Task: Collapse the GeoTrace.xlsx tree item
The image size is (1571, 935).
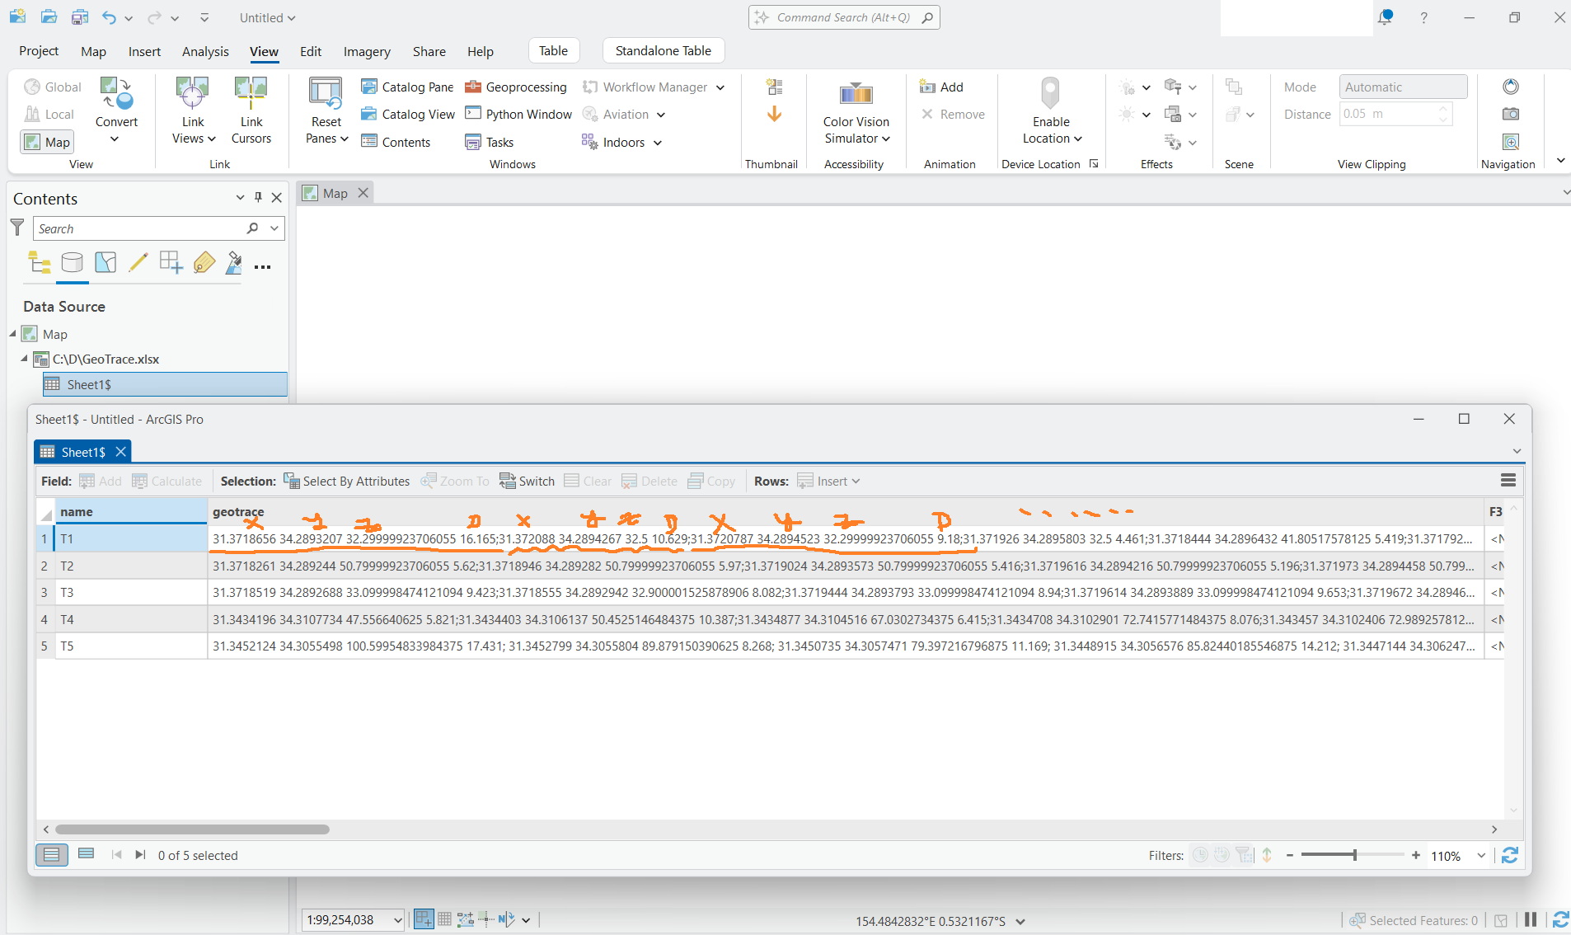Action: tap(24, 359)
